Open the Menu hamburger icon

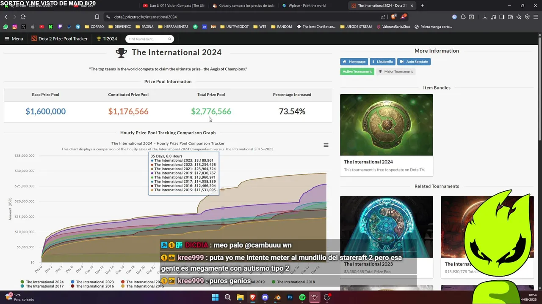[x=7, y=38]
